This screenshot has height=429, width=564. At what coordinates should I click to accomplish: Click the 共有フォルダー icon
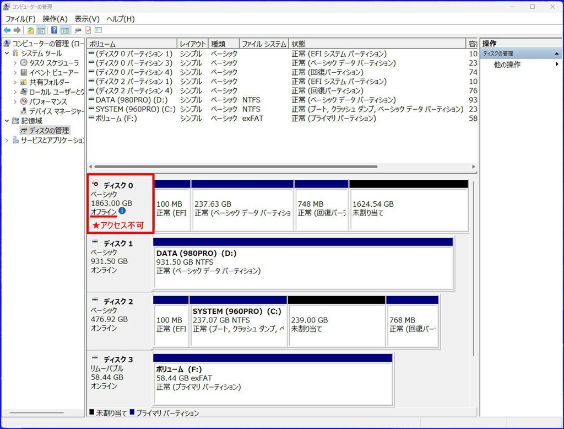point(24,82)
